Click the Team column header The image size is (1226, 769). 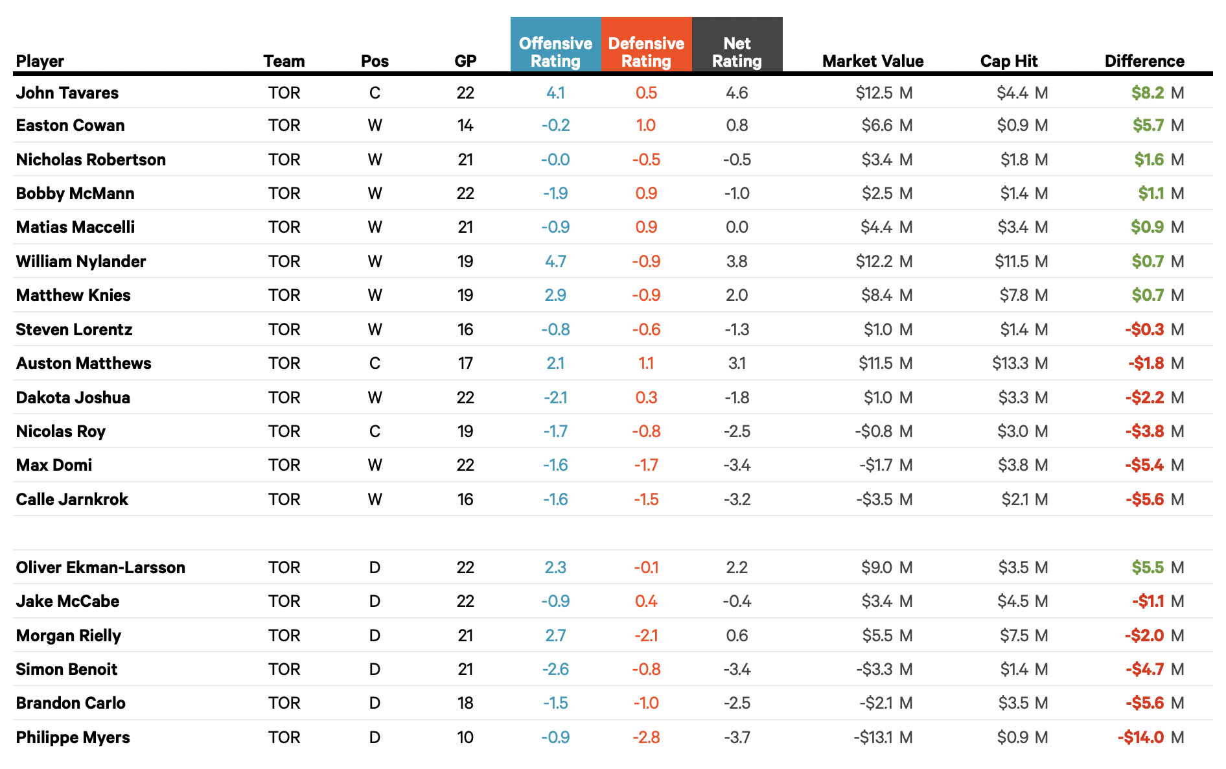[x=284, y=61]
